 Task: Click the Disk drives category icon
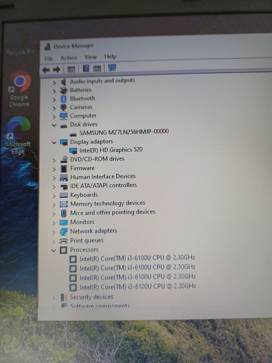(x=64, y=126)
